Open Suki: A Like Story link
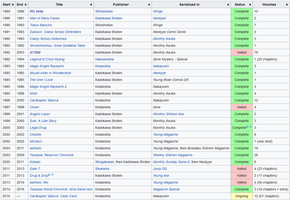 pos(43,121)
